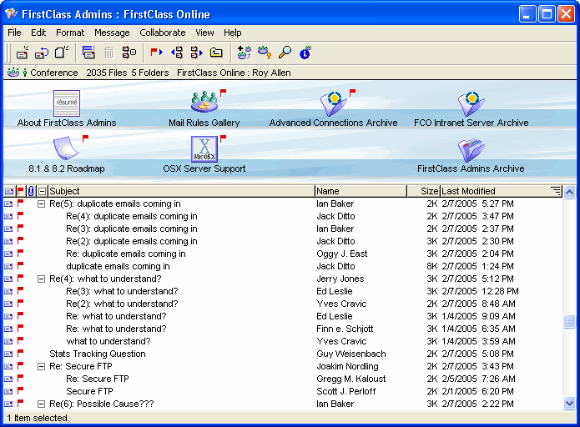580x427 pixels.
Task: Click the Next Unread red flag icon
Action: pos(156,53)
